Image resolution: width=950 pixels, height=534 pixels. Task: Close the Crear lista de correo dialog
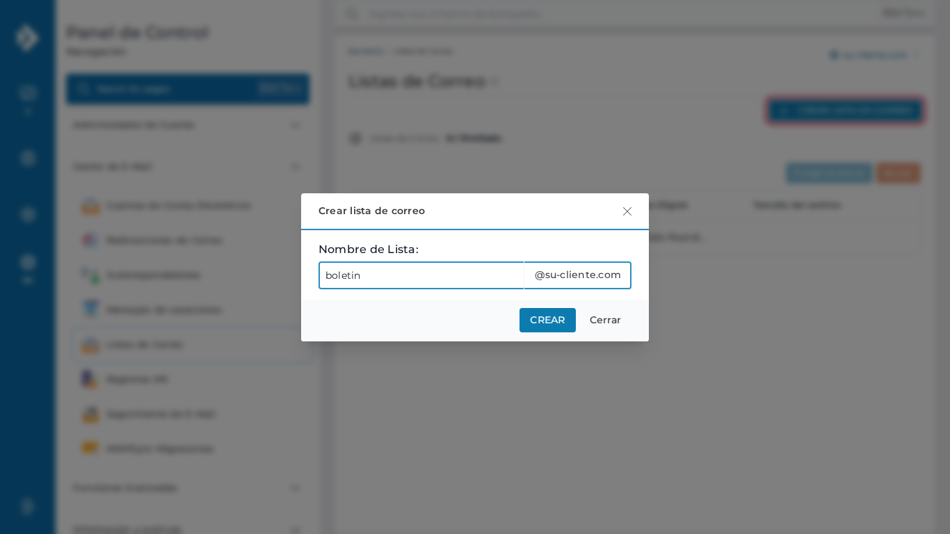coord(627,211)
